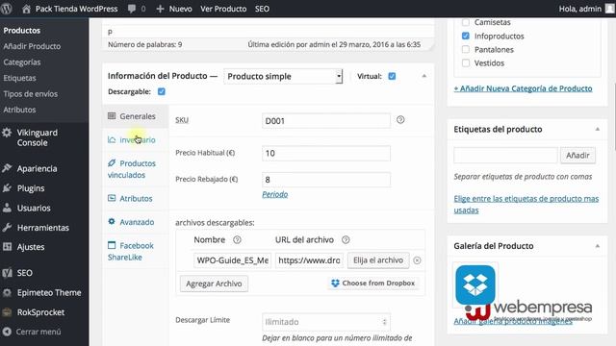Click Ver Producto in admin bar

point(223,9)
